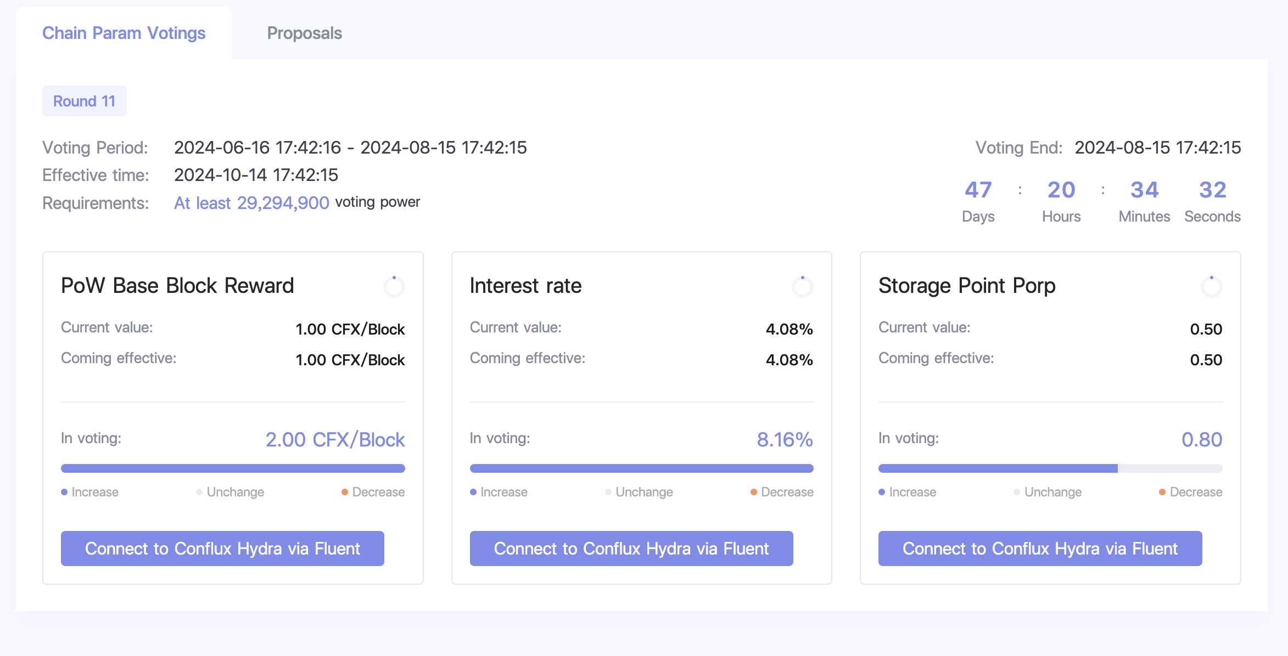This screenshot has height=656, width=1288.
Task: Click the Increase legend dot under PoW Base Block Reward
Action: coord(64,492)
